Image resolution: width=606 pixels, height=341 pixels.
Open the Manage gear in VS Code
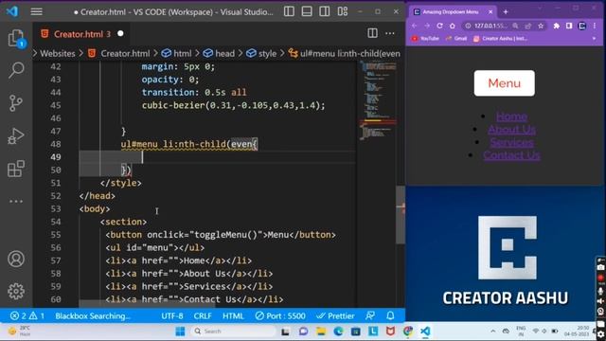click(16, 291)
